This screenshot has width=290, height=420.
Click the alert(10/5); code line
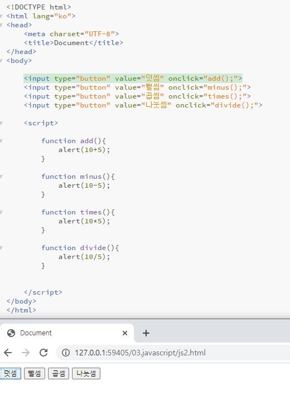coord(84,257)
